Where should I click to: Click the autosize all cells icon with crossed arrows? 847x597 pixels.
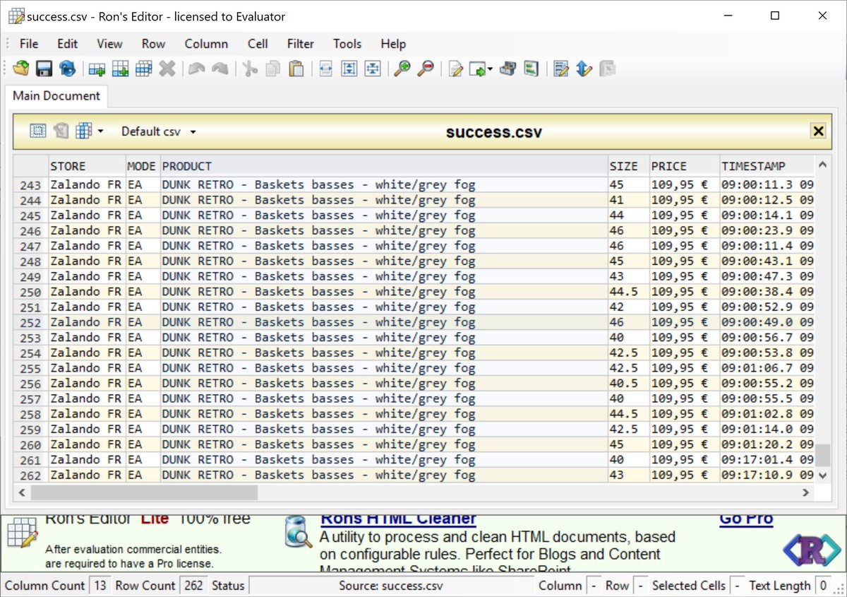pyautogui.click(x=373, y=69)
